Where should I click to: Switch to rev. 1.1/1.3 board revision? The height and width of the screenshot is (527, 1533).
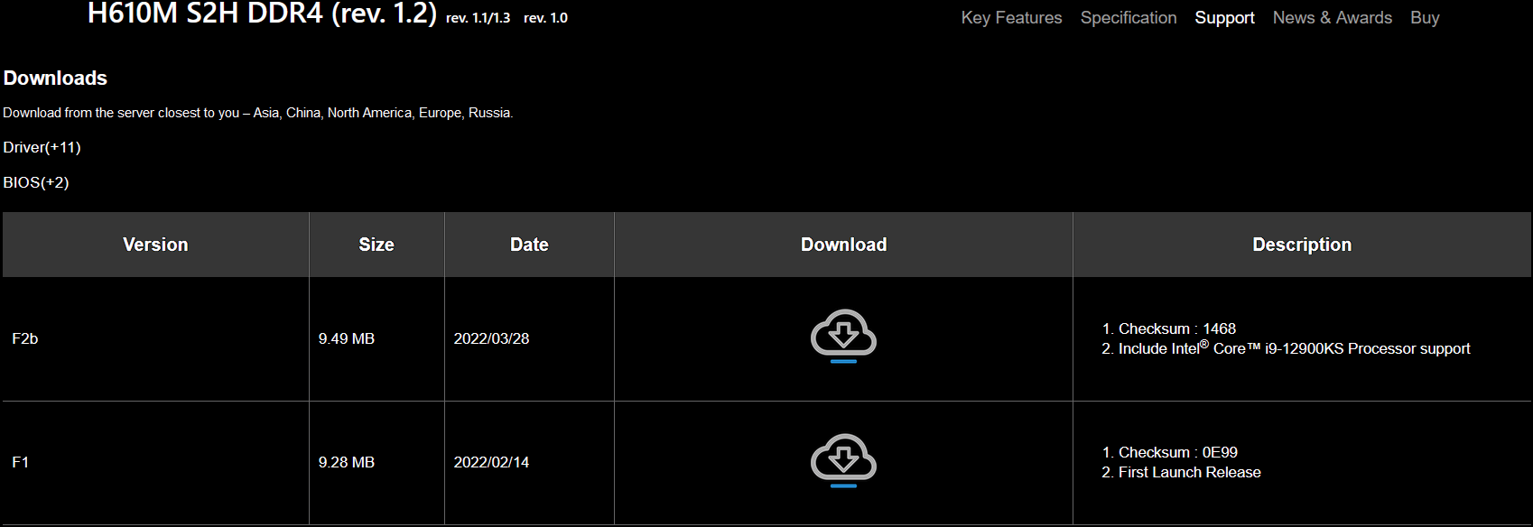pos(478,18)
